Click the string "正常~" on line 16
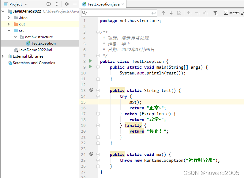Image resolution: width=244 pixels, height=178 pixels. pyautogui.click(x=155, y=108)
